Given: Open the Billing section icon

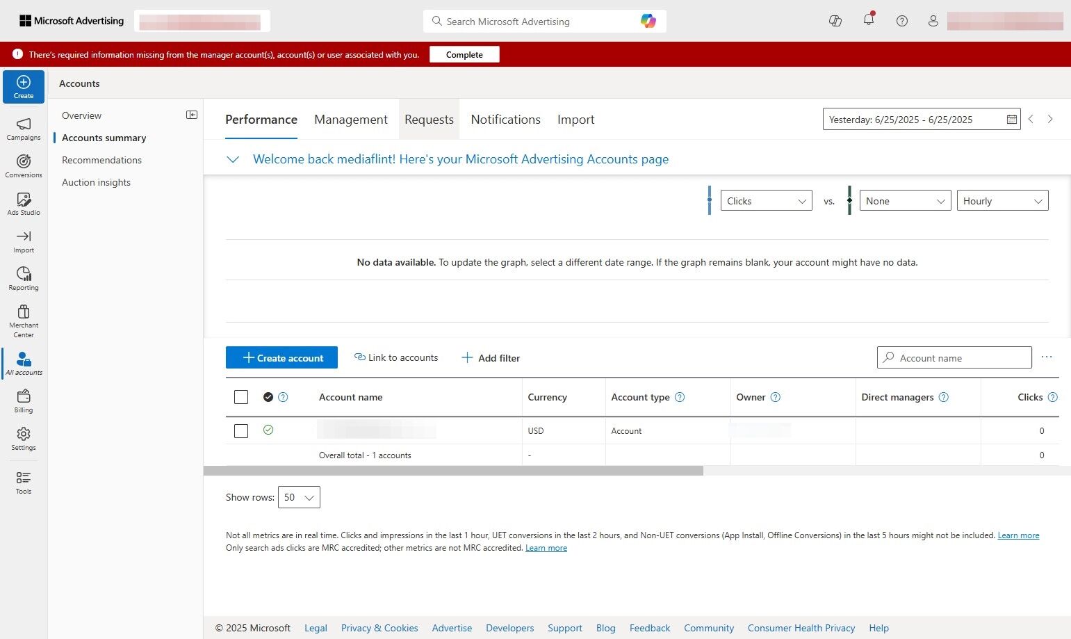Looking at the screenshot, I should [23, 401].
